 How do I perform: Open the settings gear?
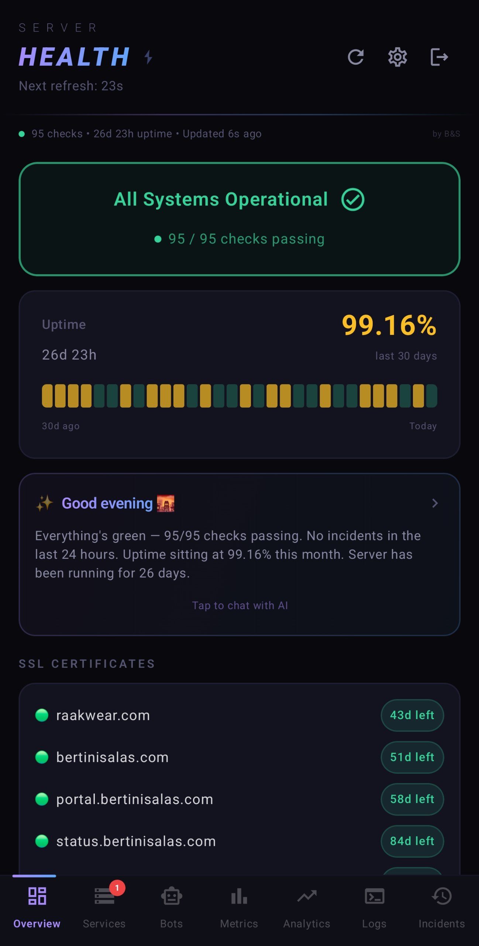pos(397,57)
